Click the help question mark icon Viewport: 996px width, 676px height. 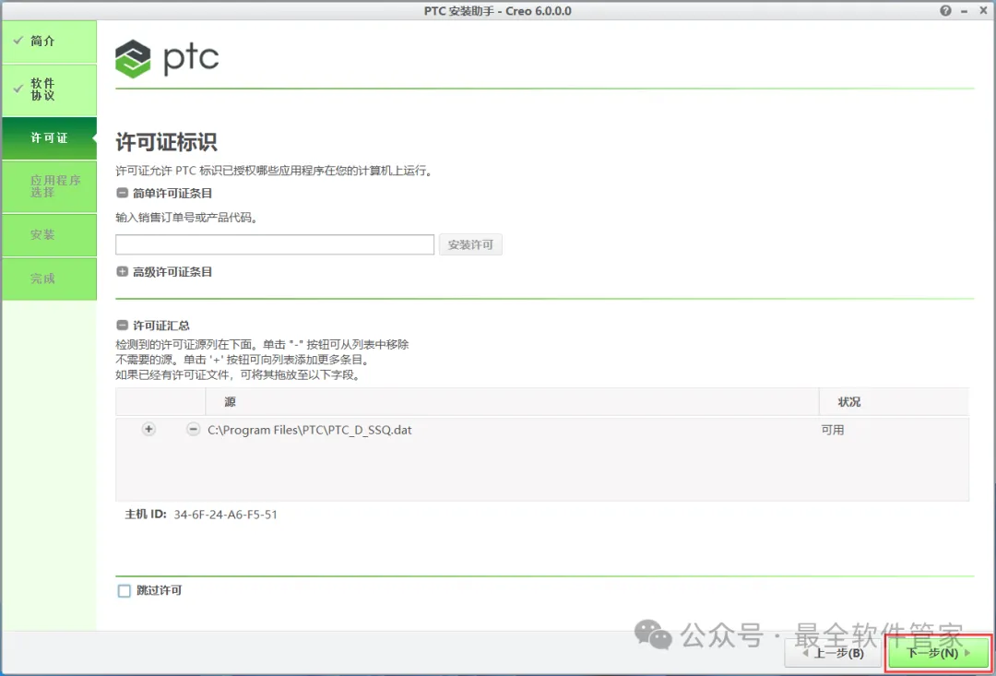(x=946, y=11)
